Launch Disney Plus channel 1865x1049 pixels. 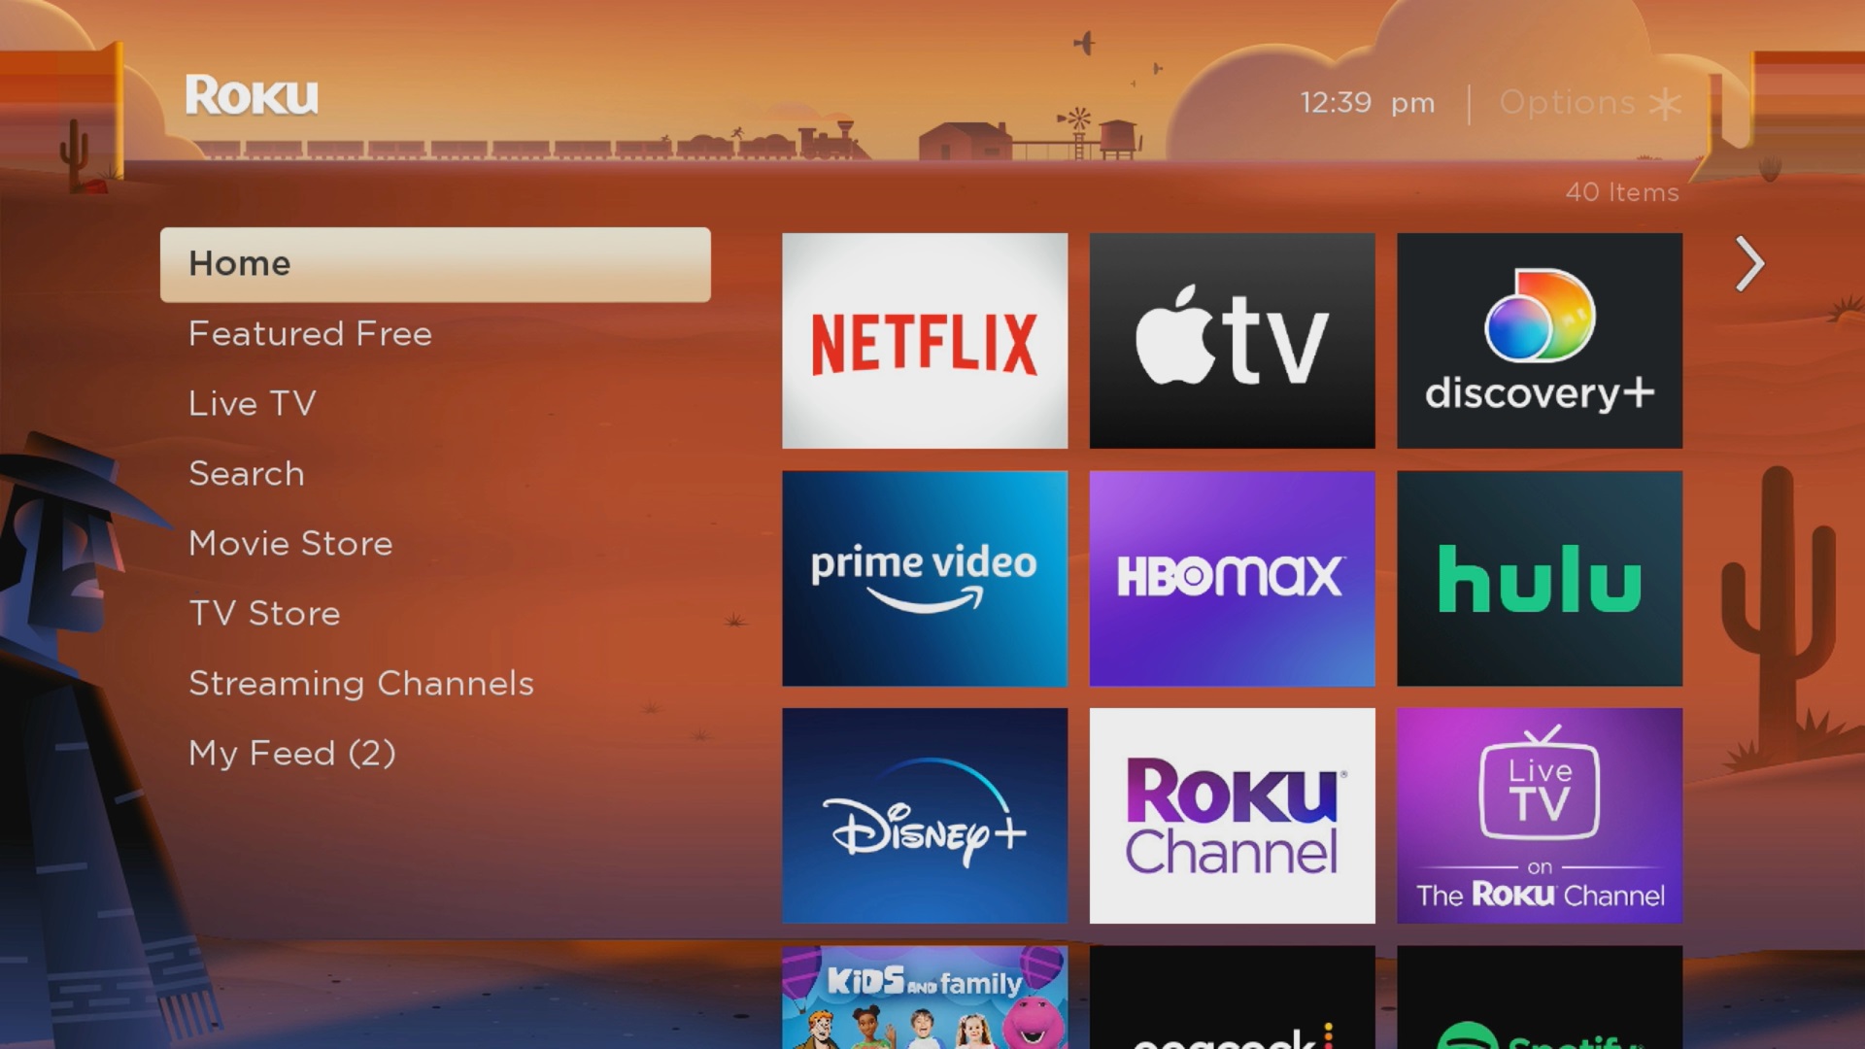(x=925, y=816)
